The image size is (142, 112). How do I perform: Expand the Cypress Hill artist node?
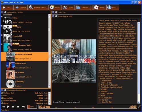[x=2, y=35]
